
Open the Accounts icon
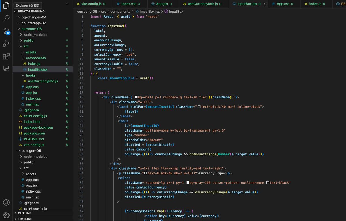6,203
